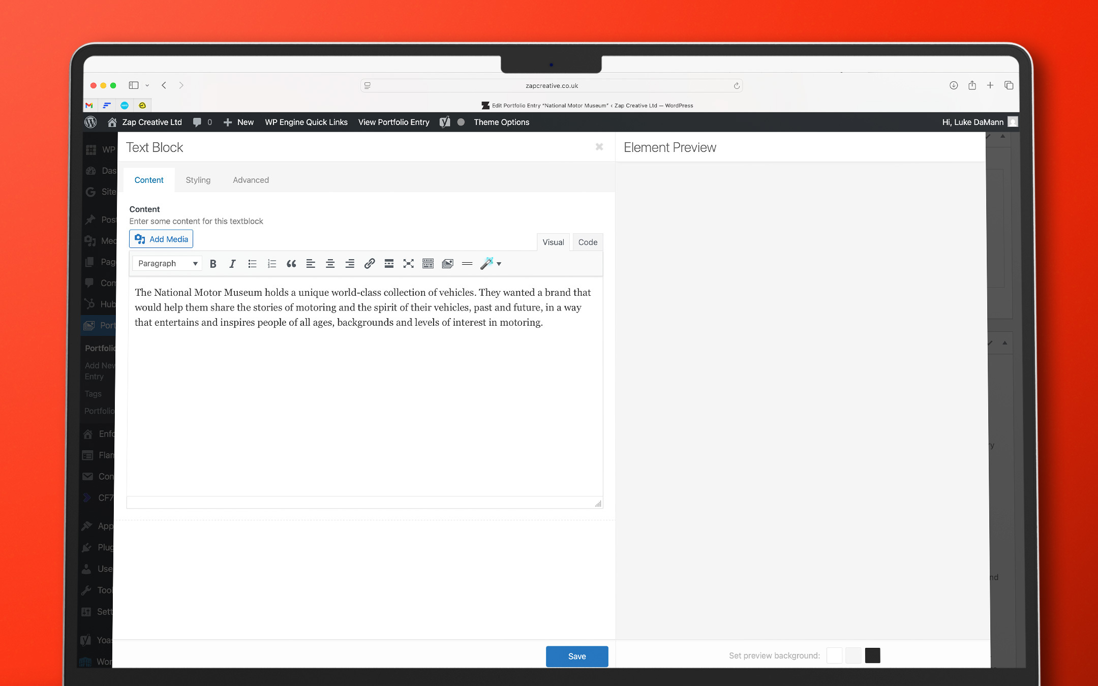Apply blockquote formatting

point(291,264)
